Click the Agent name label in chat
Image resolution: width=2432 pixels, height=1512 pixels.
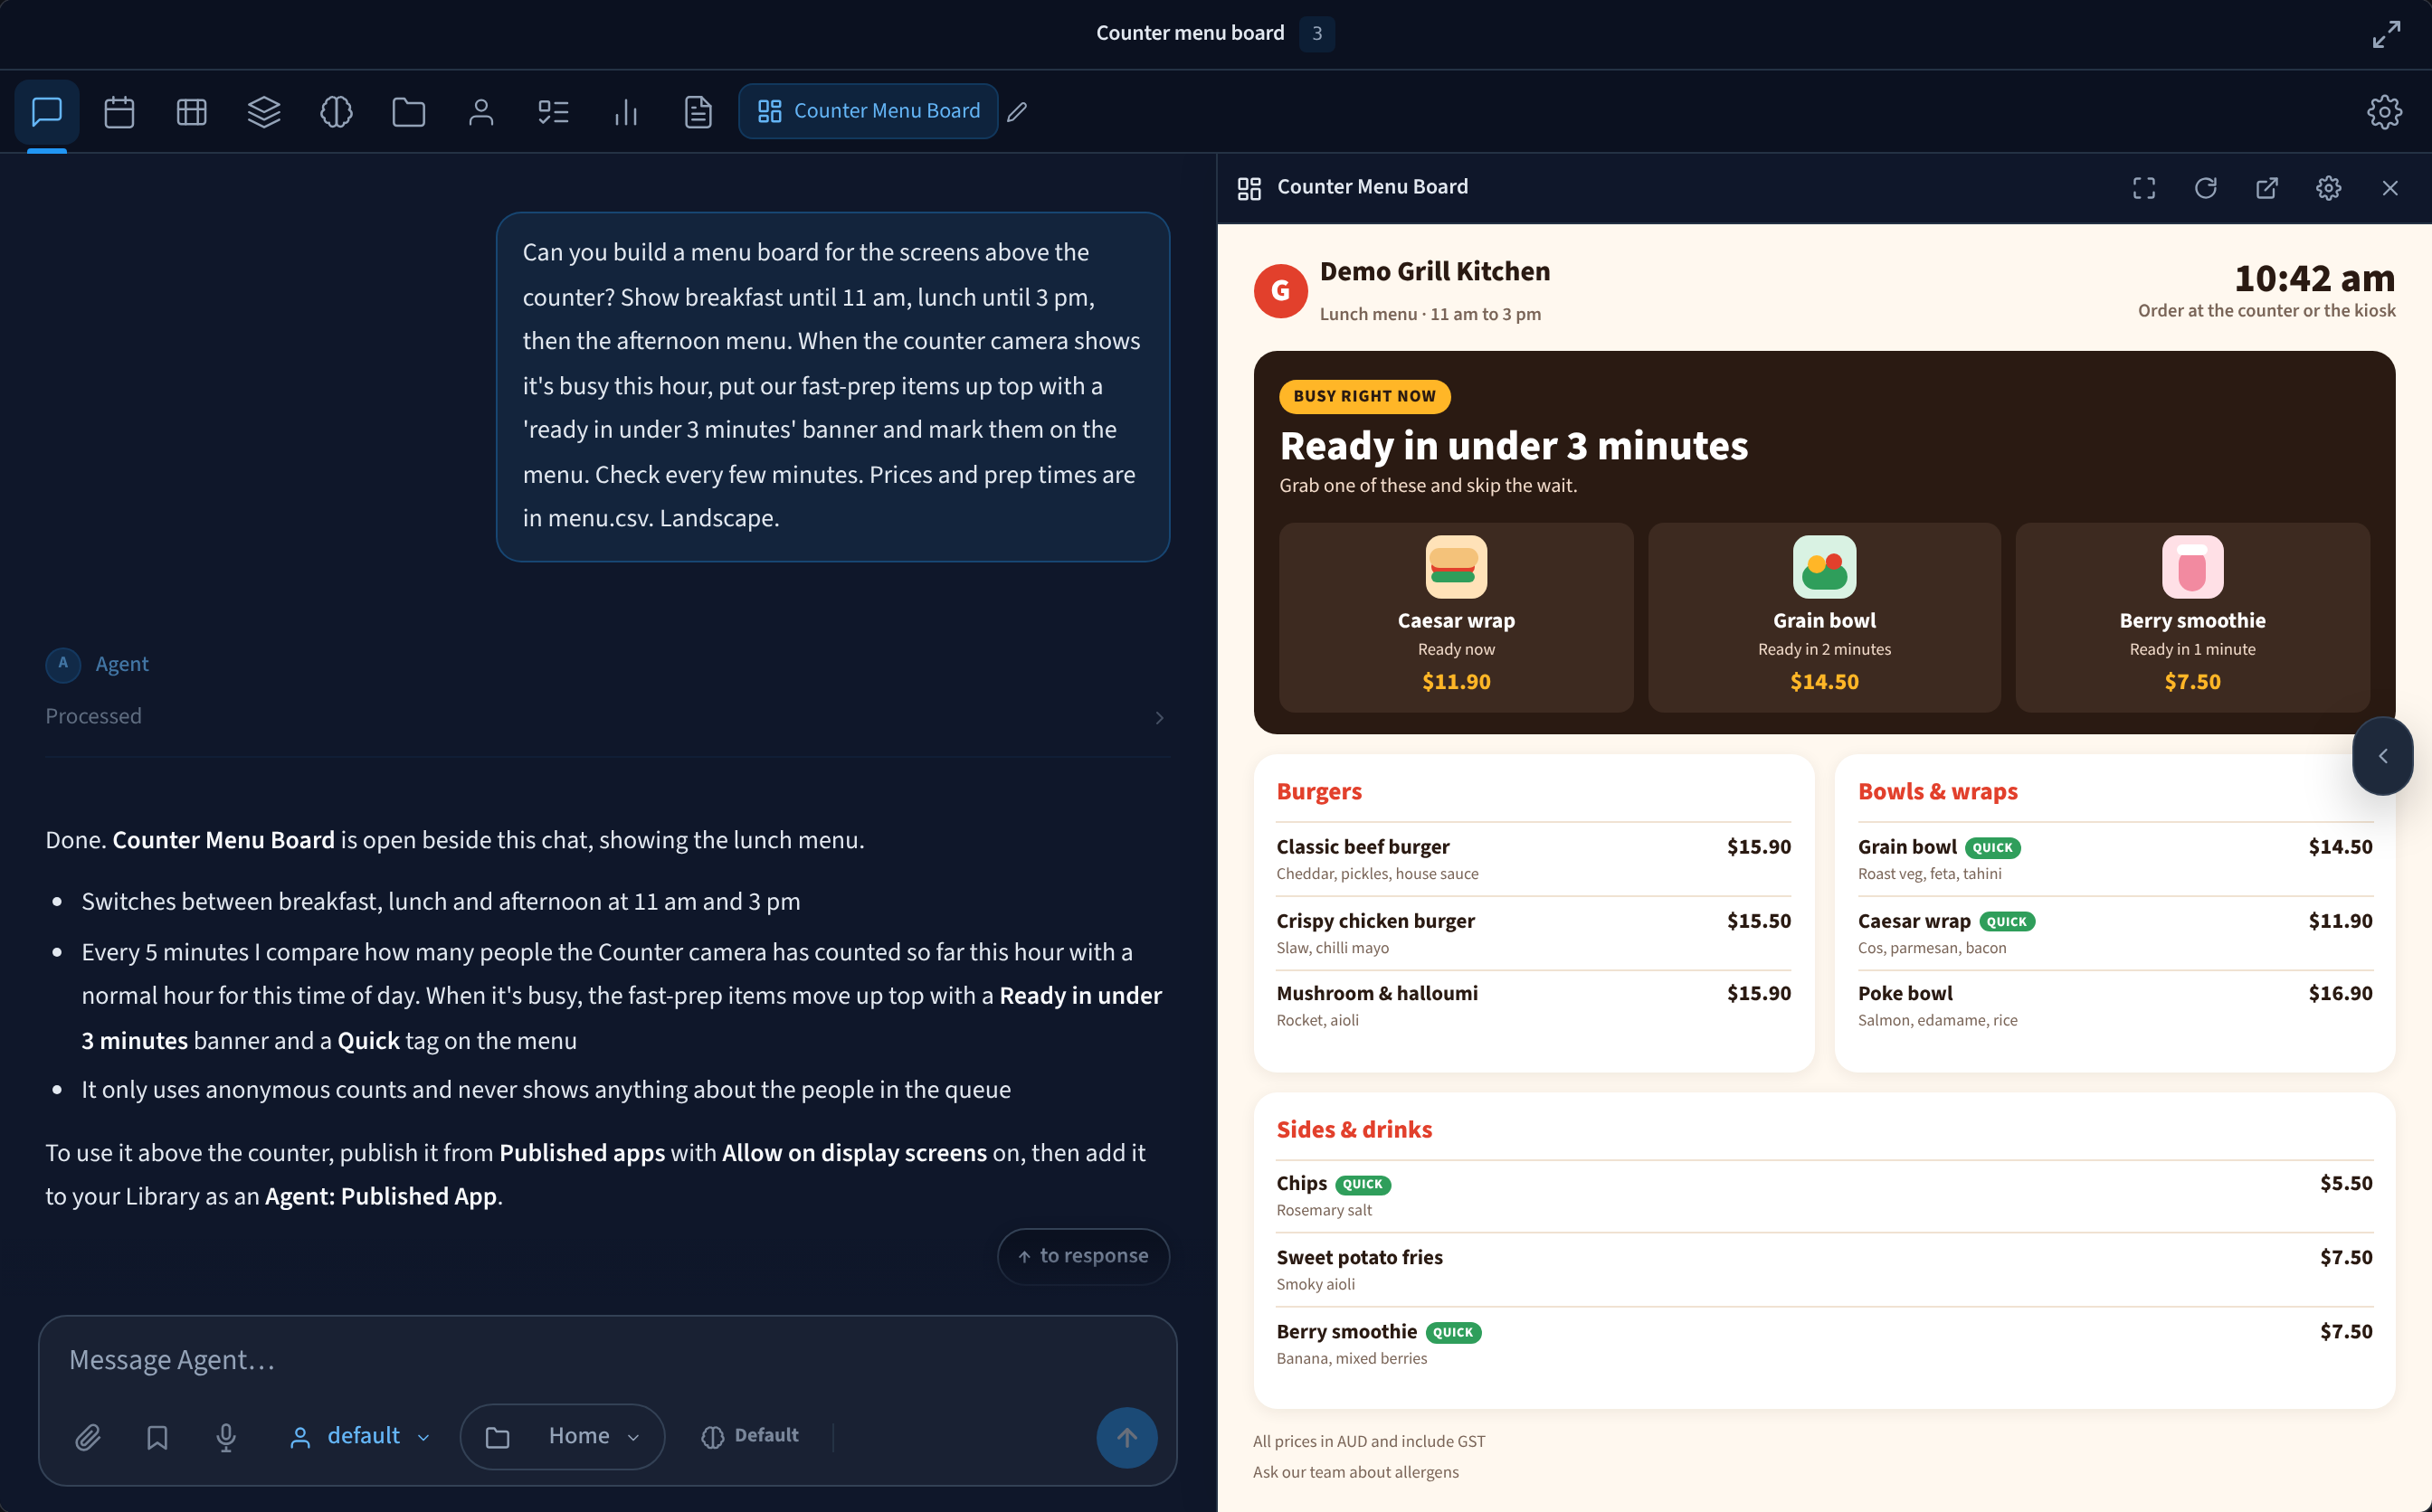(x=122, y=664)
